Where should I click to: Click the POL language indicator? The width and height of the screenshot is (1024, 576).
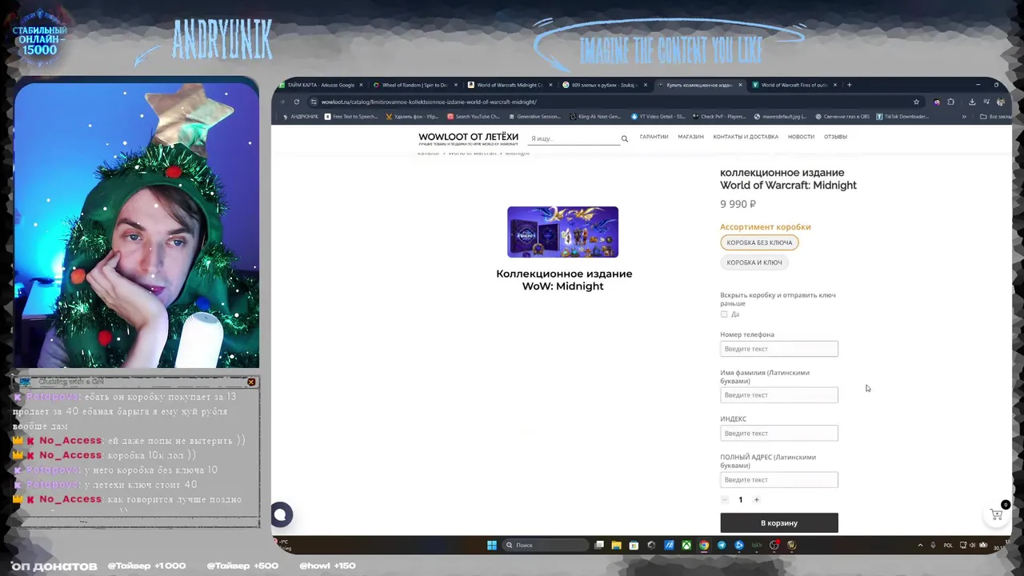pyautogui.click(x=948, y=545)
